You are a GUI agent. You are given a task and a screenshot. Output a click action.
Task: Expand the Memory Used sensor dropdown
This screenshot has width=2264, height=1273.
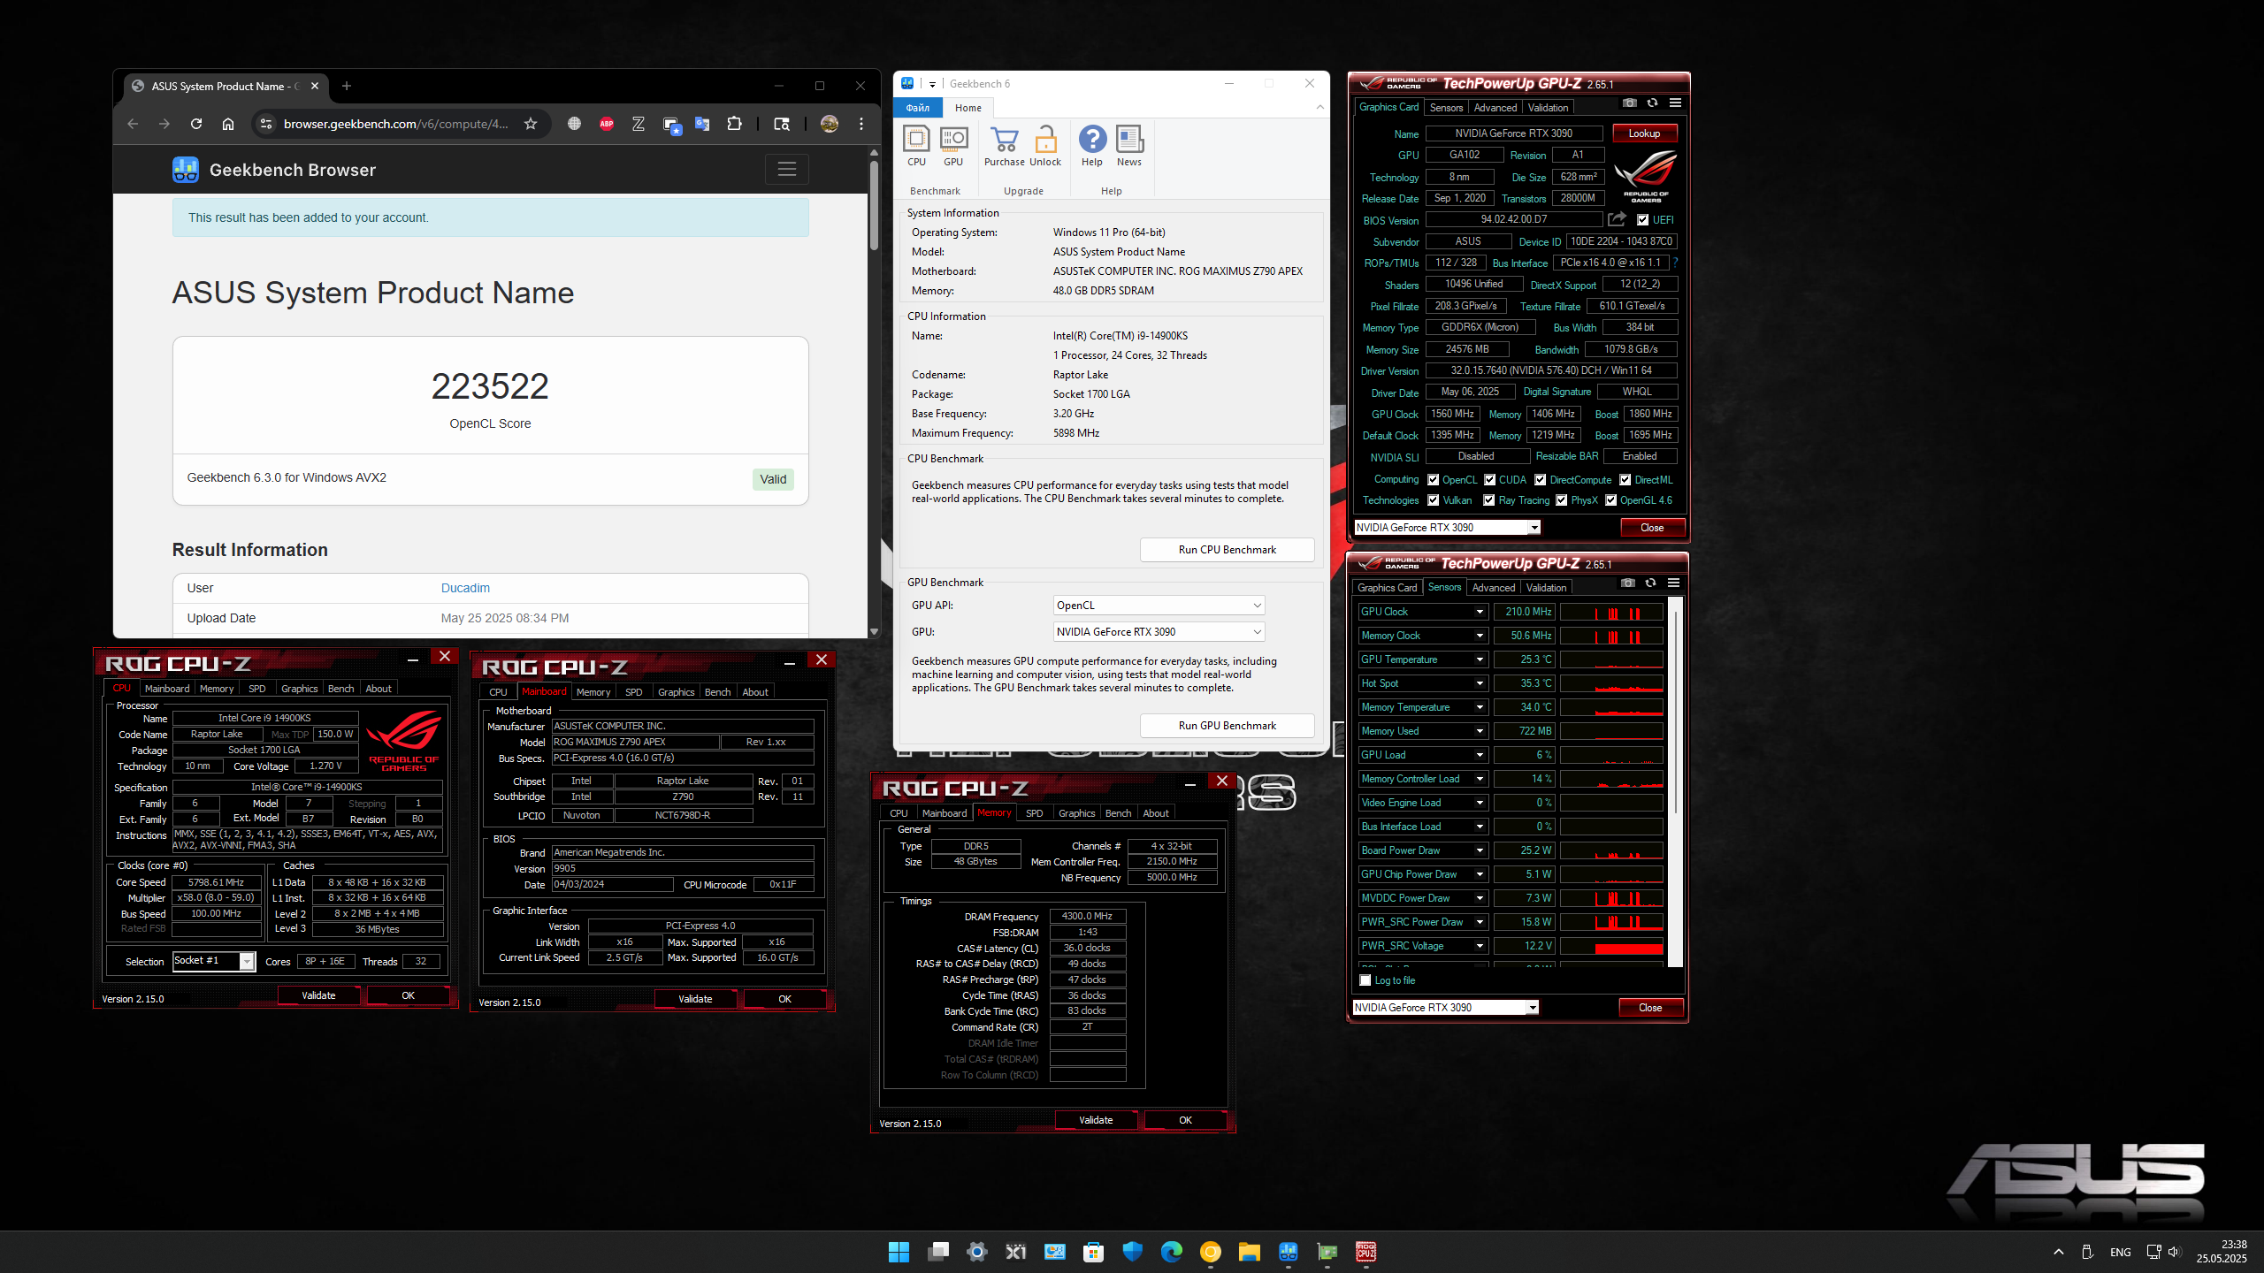point(1480,731)
